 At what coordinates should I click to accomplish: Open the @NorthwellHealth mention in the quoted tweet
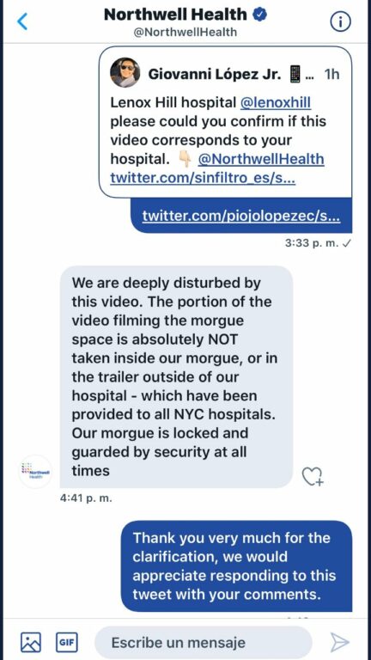click(261, 159)
